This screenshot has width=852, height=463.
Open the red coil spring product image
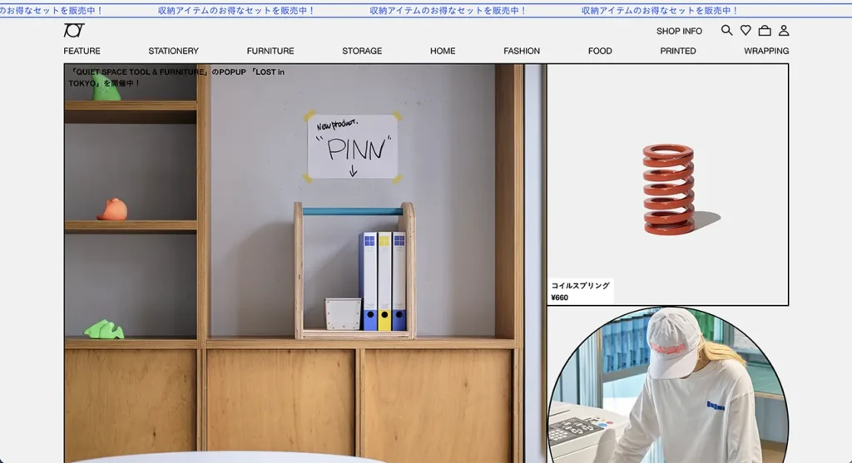click(x=668, y=185)
